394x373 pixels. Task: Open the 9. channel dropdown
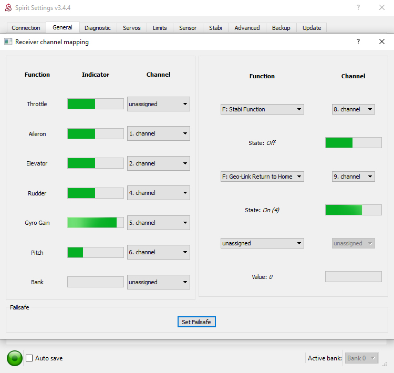click(x=353, y=177)
